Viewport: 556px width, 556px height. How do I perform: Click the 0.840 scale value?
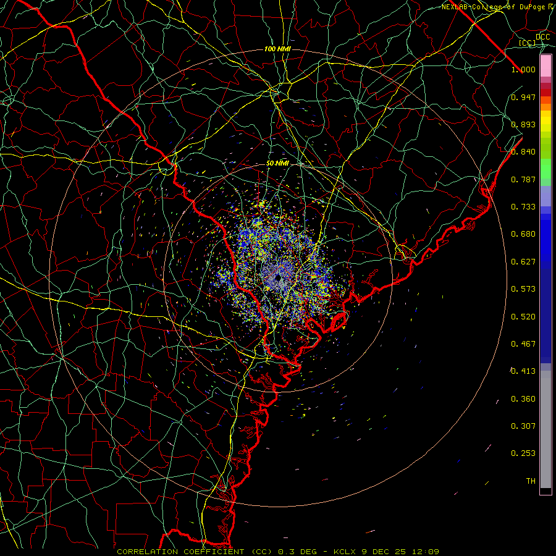(523, 152)
